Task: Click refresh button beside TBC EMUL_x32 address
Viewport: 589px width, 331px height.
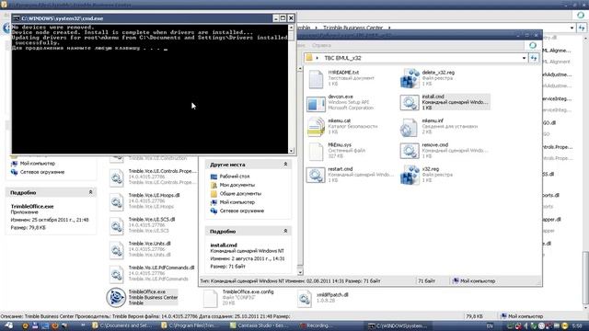Action: click(534, 58)
